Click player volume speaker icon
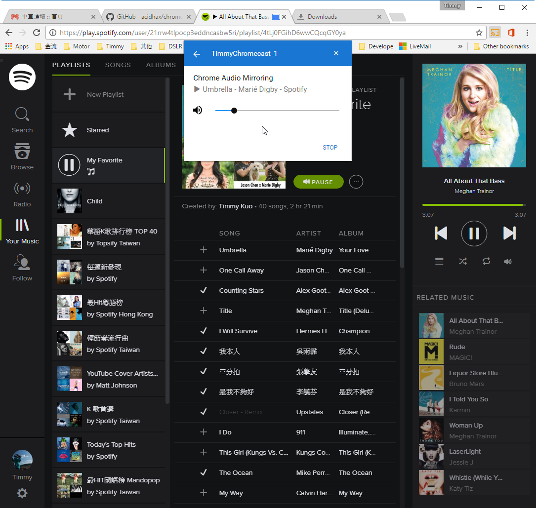536x508 pixels. [508, 262]
